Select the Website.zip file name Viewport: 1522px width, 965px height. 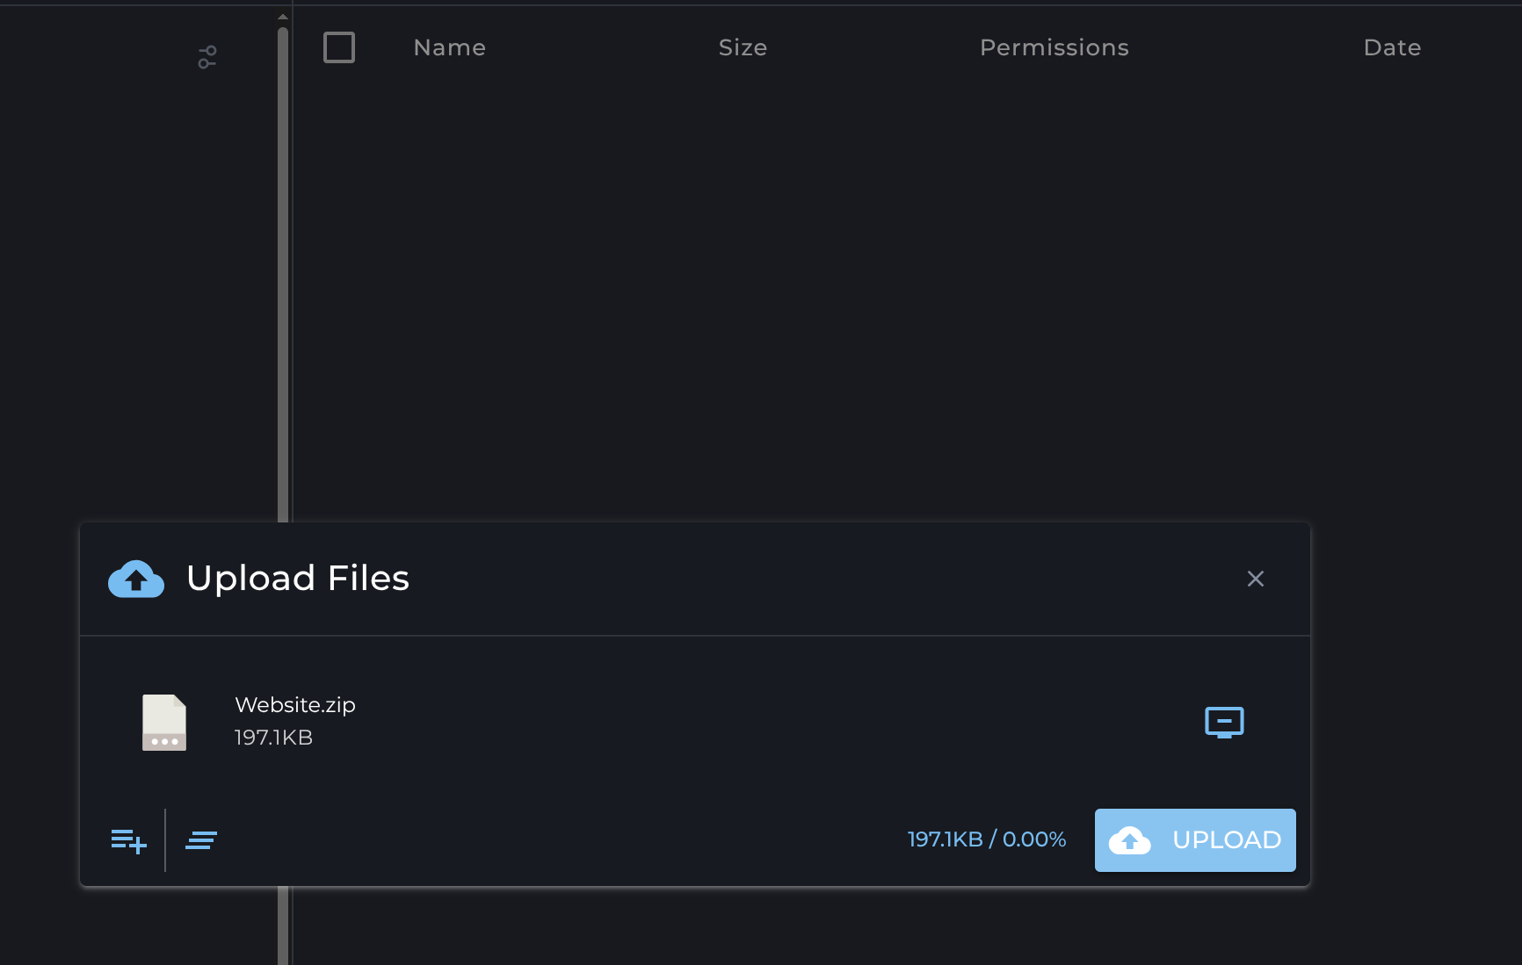pyautogui.click(x=295, y=705)
